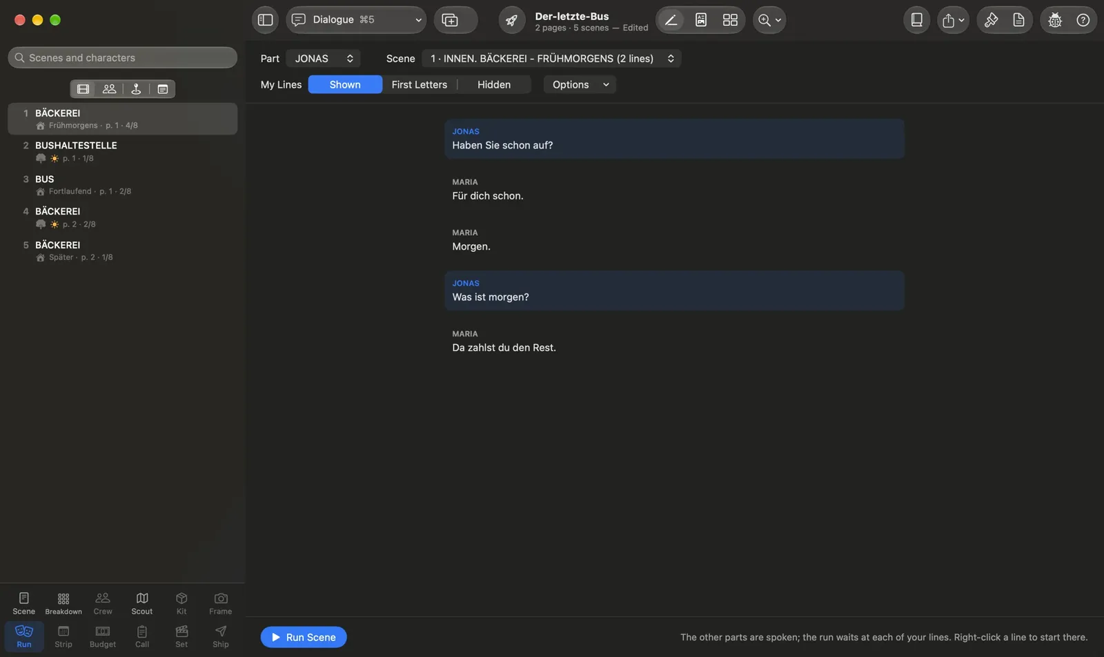Open the share export menu
The width and height of the screenshot is (1104, 657).
click(x=953, y=20)
